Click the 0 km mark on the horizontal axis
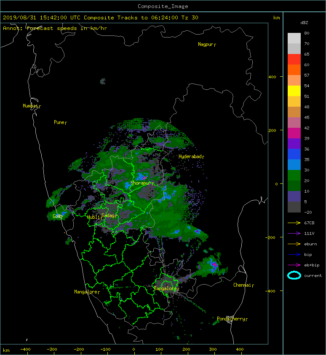The height and width of the screenshot is (355, 326). [134, 350]
